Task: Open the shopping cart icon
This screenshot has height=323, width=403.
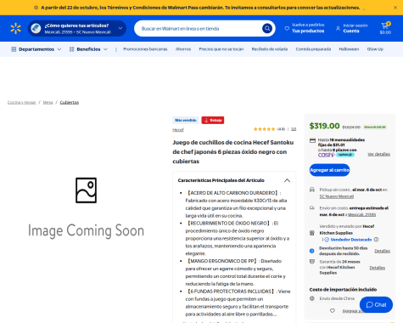Action: pos(385,25)
